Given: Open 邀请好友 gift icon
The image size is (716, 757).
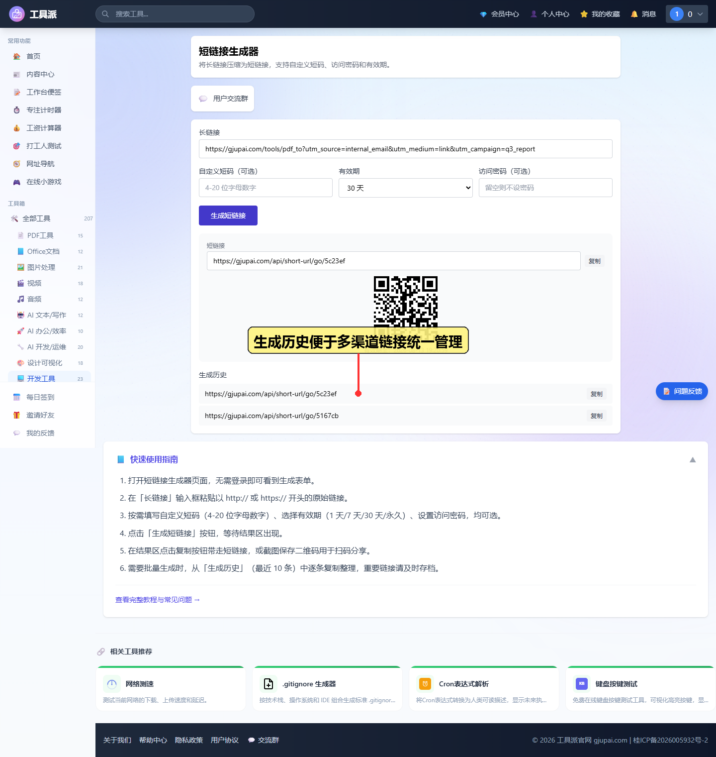Looking at the screenshot, I should pyautogui.click(x=17, y=415).
